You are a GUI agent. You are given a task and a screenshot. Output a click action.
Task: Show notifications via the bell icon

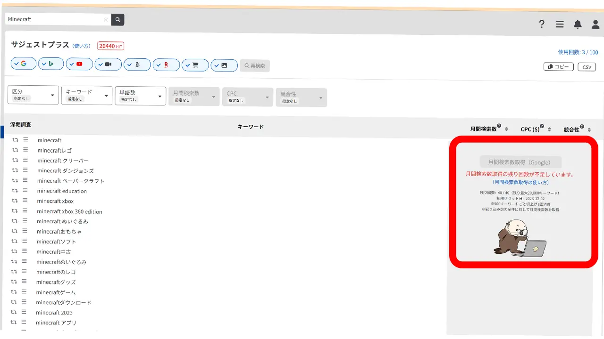coord(578,24)
